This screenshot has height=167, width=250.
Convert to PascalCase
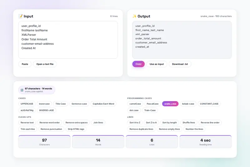click(152, 104)
